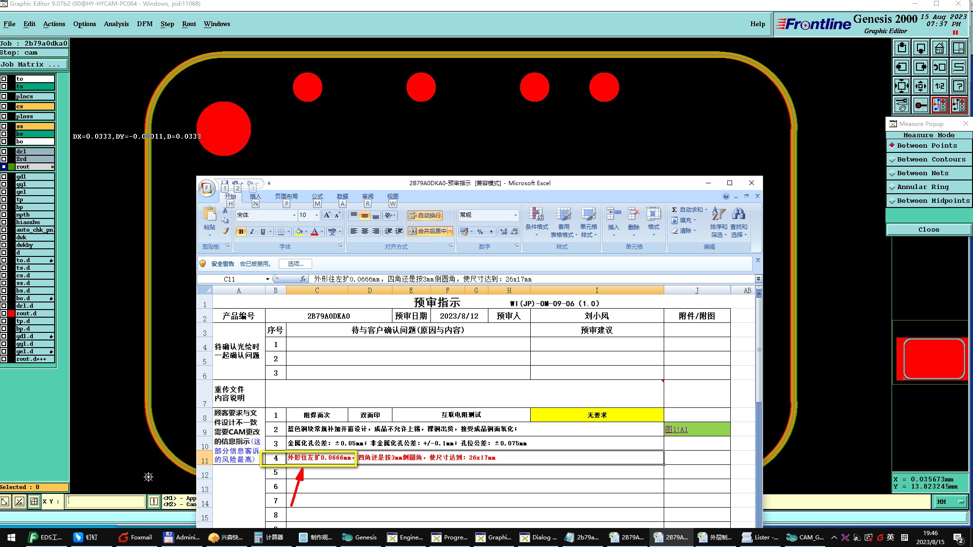Open the font name dropdown showing 宋体

294,216
